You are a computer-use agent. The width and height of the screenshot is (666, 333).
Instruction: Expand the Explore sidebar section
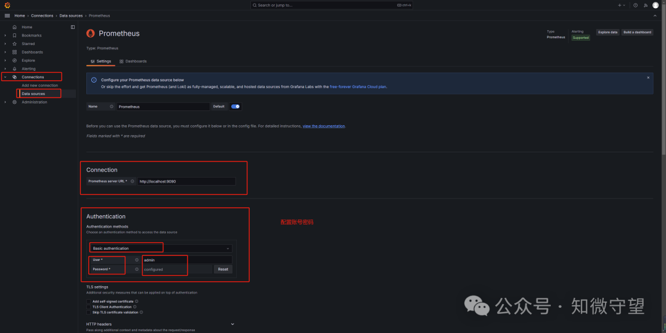(5, 60)
